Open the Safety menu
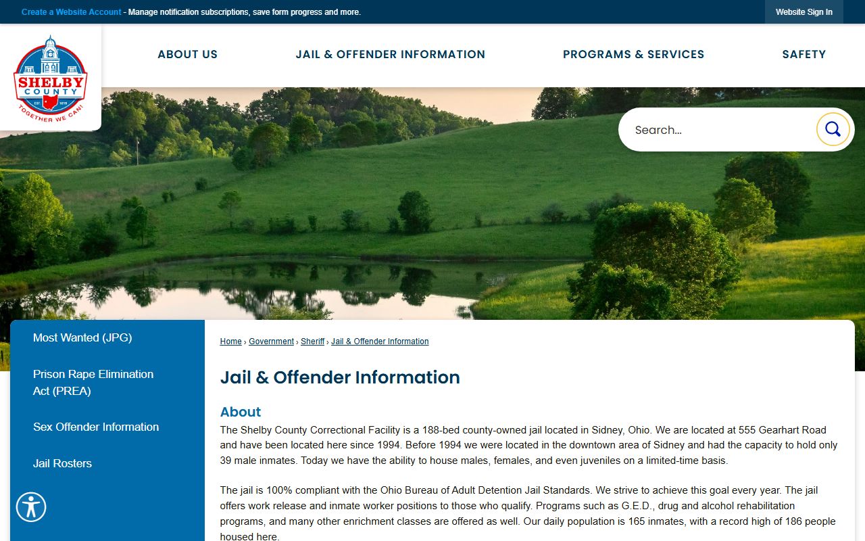The height and width of the screenshot is (541, 865). (x=804, y=54)
